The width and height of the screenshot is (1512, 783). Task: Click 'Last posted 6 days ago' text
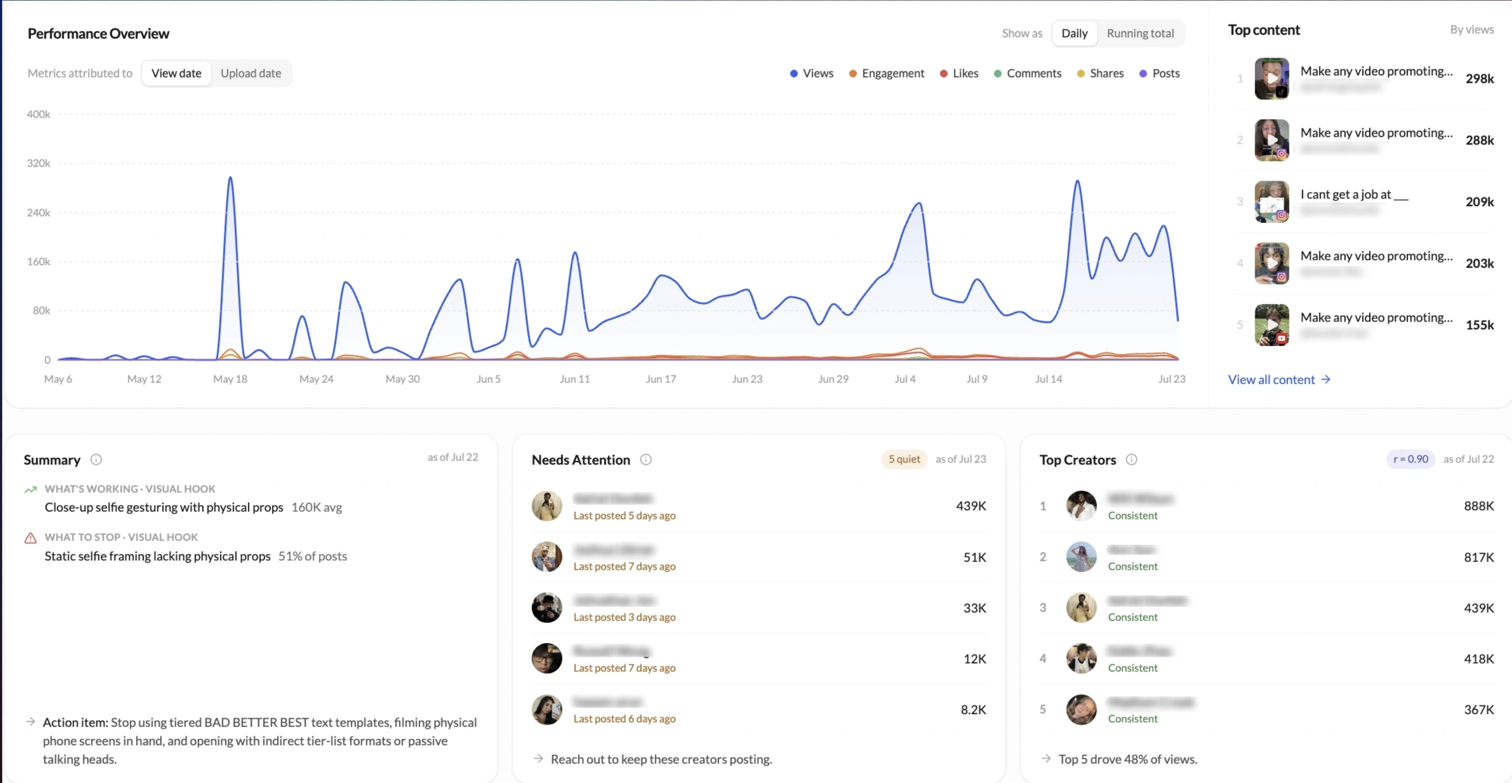point(624,719)
